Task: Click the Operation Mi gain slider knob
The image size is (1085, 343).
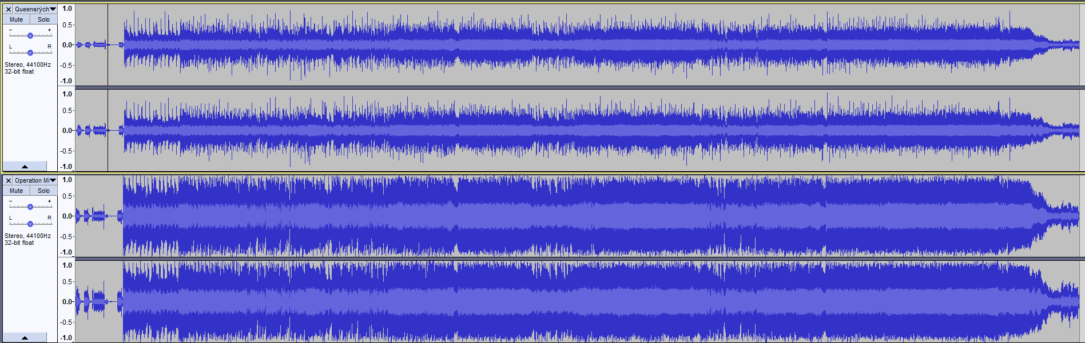Action: (x=30, y=207)
